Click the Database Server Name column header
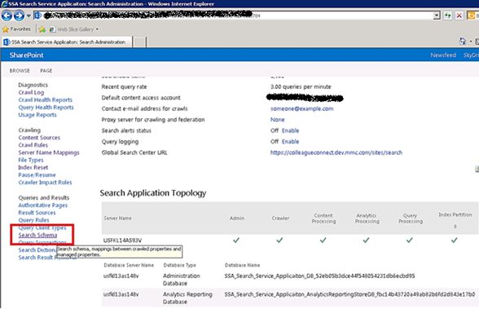 (x=129, y=265)
